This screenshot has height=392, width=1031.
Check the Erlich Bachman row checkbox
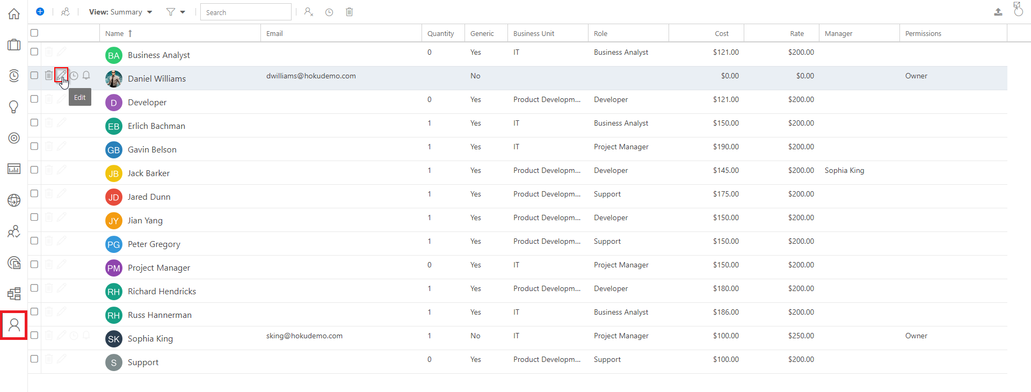click(x=34, y=122)
